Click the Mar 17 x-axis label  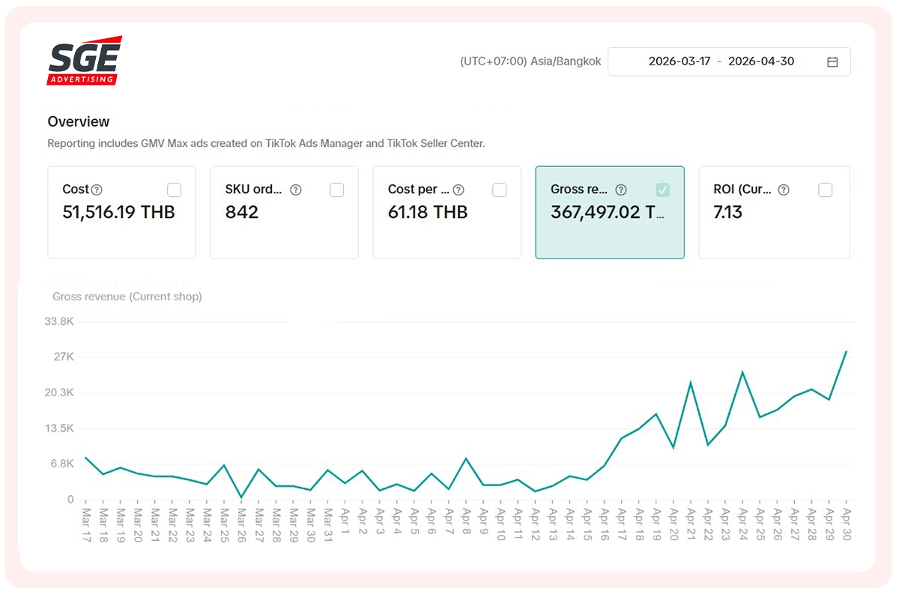pyautogui.click(x=85, y=524)
